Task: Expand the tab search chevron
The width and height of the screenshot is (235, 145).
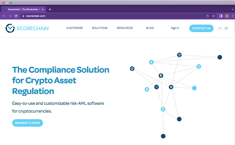Action: click(x=233, y=9)
